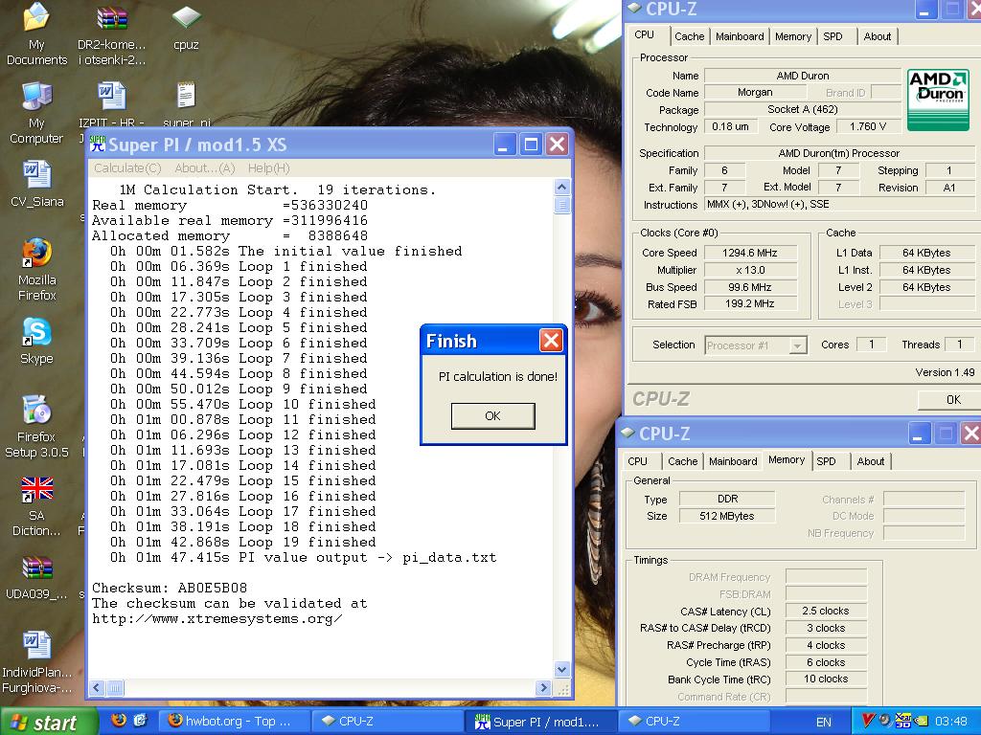Switch to Mainboard tab in upper CPU-Z

tap(740, 36)
